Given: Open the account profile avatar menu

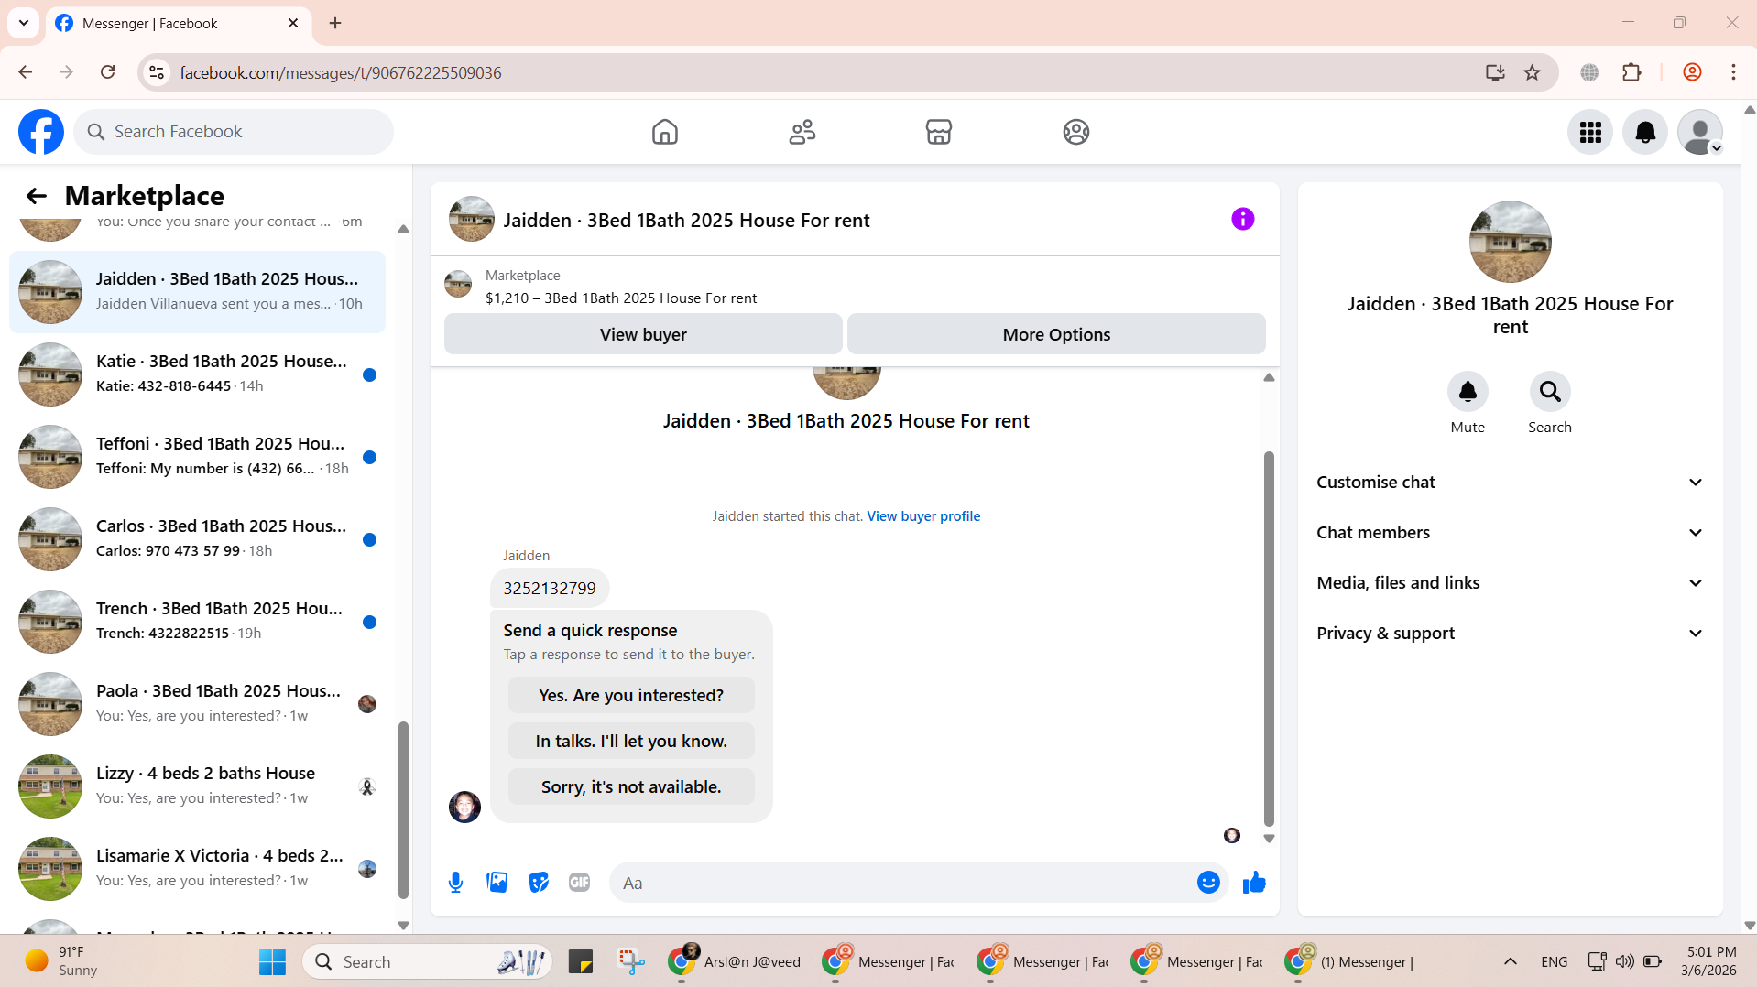Looking at the screenshot, I should [1700, 132].
